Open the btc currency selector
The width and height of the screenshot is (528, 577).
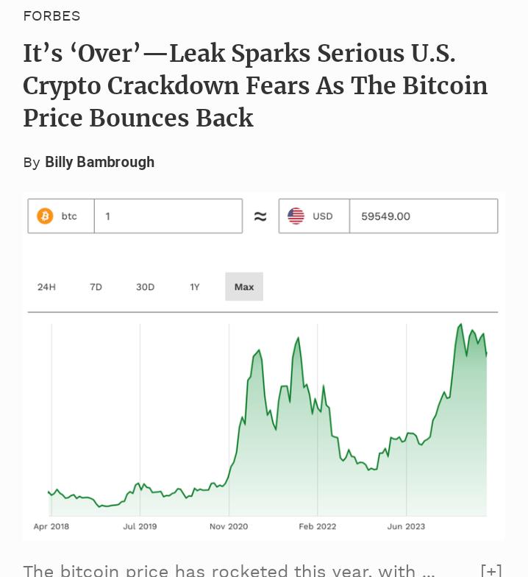click(62, 216)
